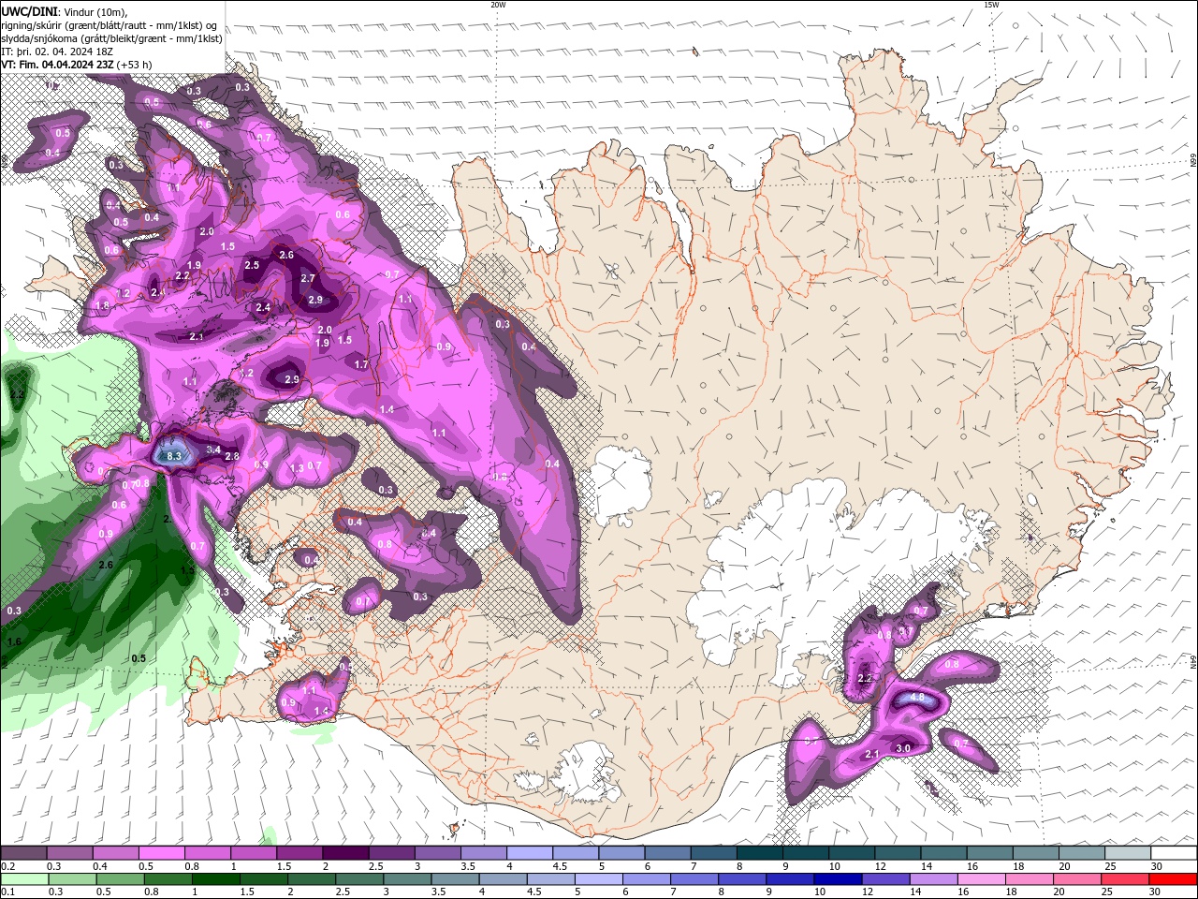Select bottom legend swatch between 6 and 7
This screenshot has height=899, width=1198.
click(x=647, y=879)
